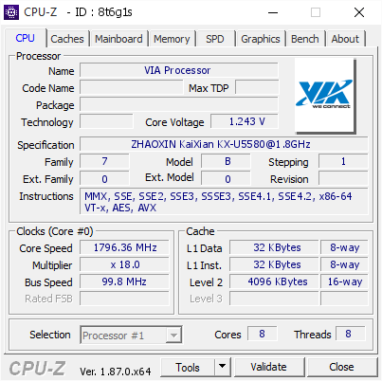382x381 pixels.
Task: Click the Close button at bottom
Action: pos(341,367)
